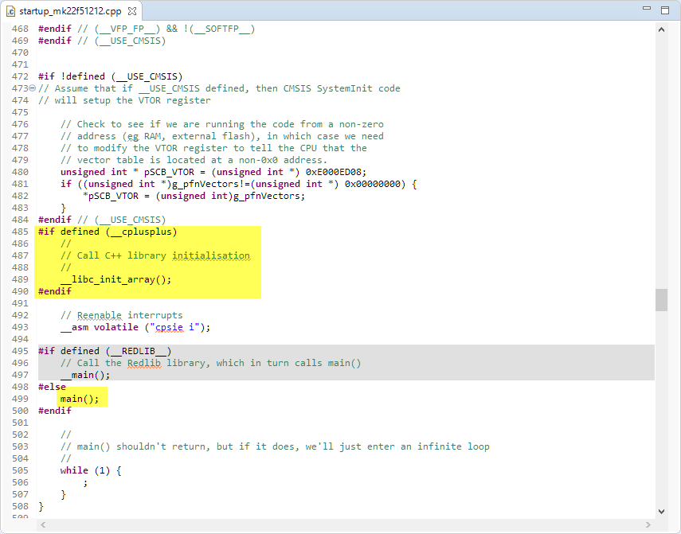Viewport: 681px width, 534px height.
Task: Click the underlined word 'Redlib' in comment
Action: (144, 363)
